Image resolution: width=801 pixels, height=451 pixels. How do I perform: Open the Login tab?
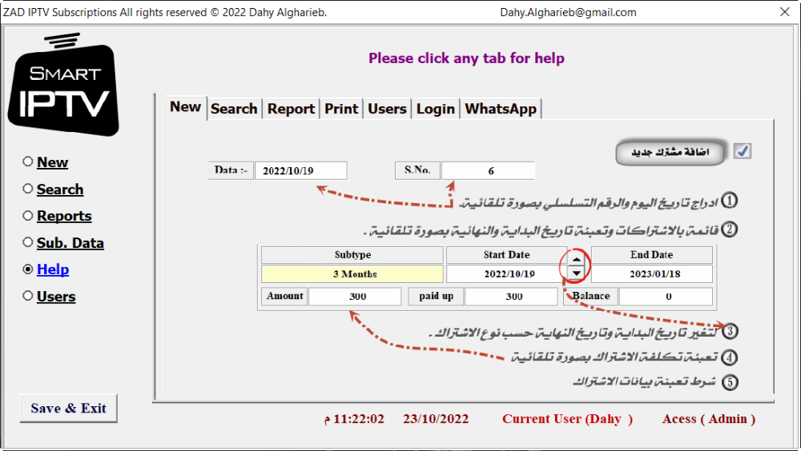click(435, 109)
